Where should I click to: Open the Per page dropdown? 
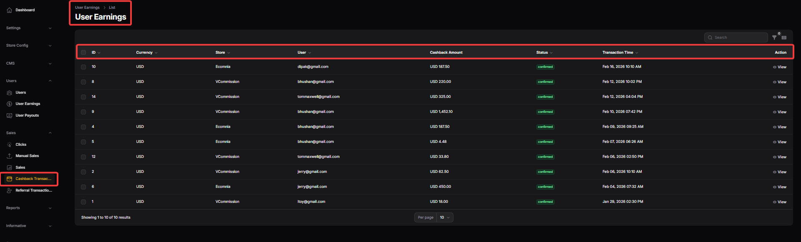(445, 217)
